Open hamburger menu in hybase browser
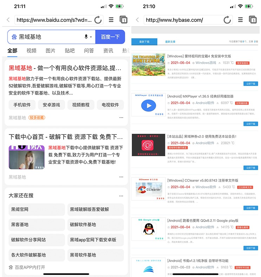 coord(240,20)
